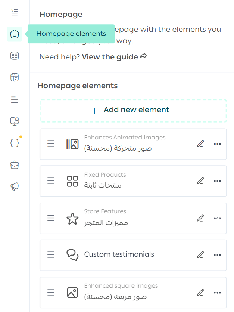234x312 pixels.
Task: Click the megaphone icon in sidebar
Action: [x=15, y=187]
